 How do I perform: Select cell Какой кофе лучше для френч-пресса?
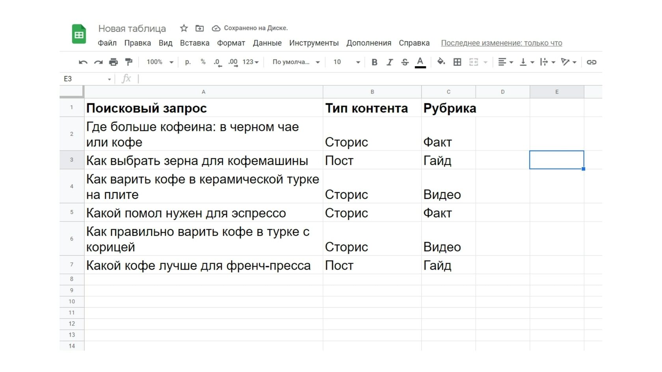203,265
